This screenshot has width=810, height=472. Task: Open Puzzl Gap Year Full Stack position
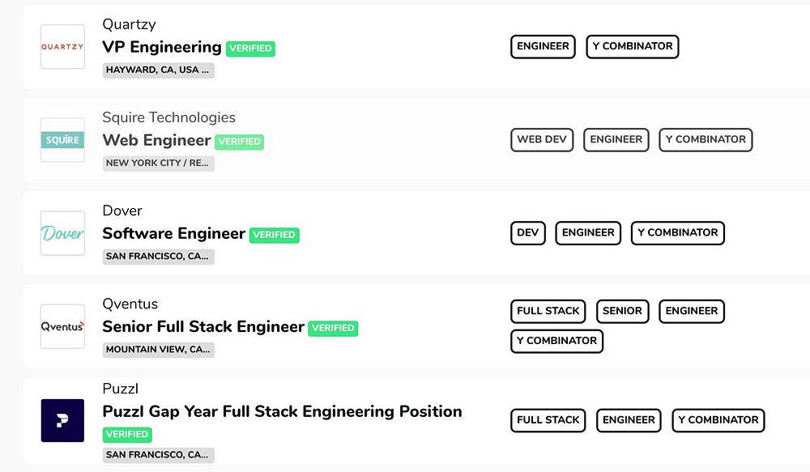282,411
